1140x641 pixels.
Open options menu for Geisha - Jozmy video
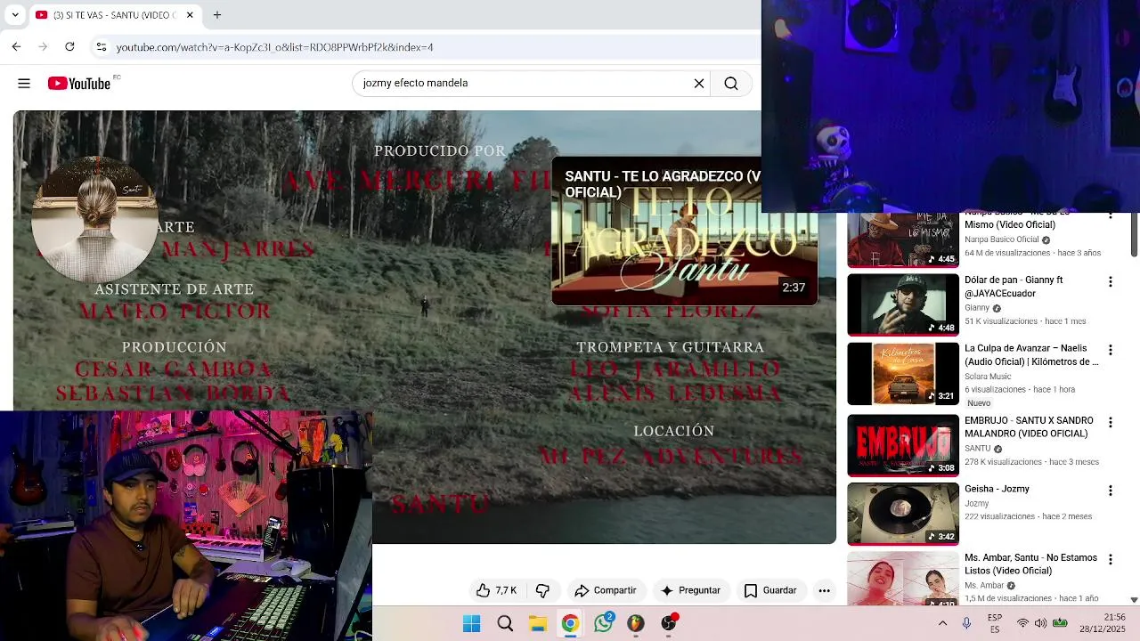tap(1110, 491)
